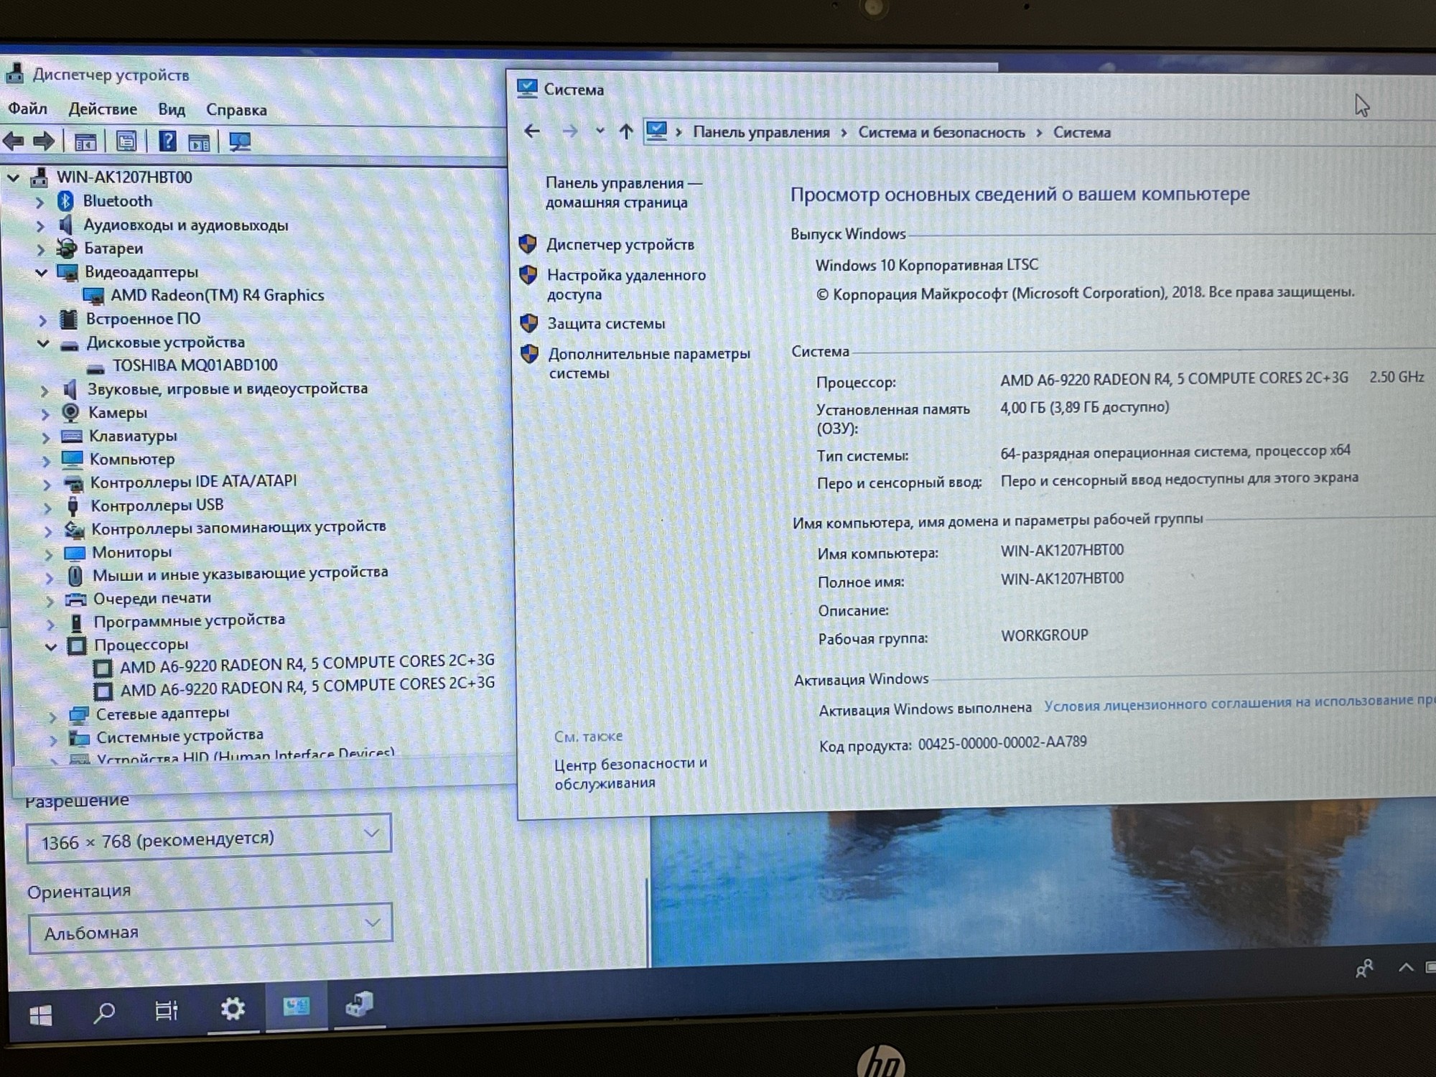Select Мыши и иные указывающие устройства item
This screenshot has height=1077, width=1436.
coord(240,573)
